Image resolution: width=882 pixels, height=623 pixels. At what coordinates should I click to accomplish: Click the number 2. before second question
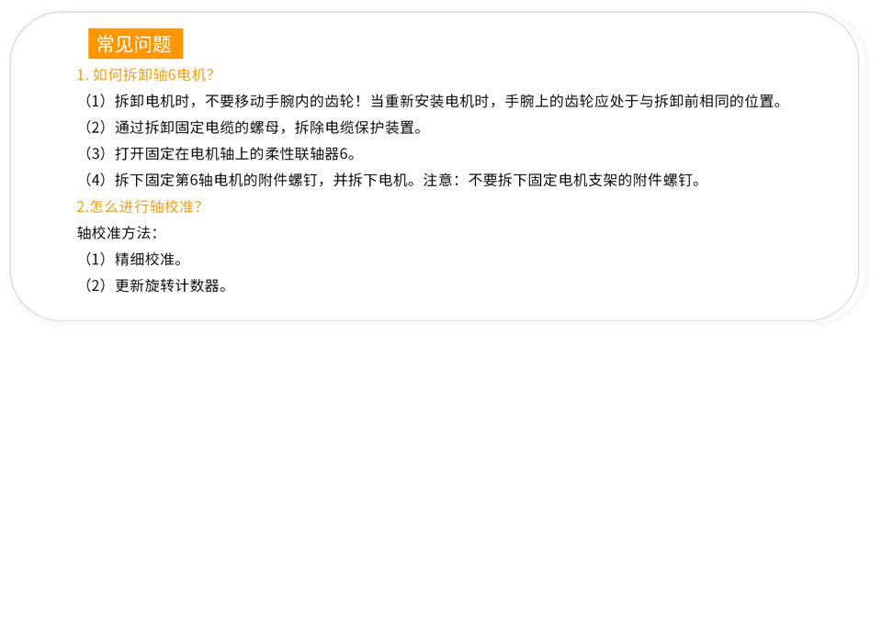[x=82, y=206]
